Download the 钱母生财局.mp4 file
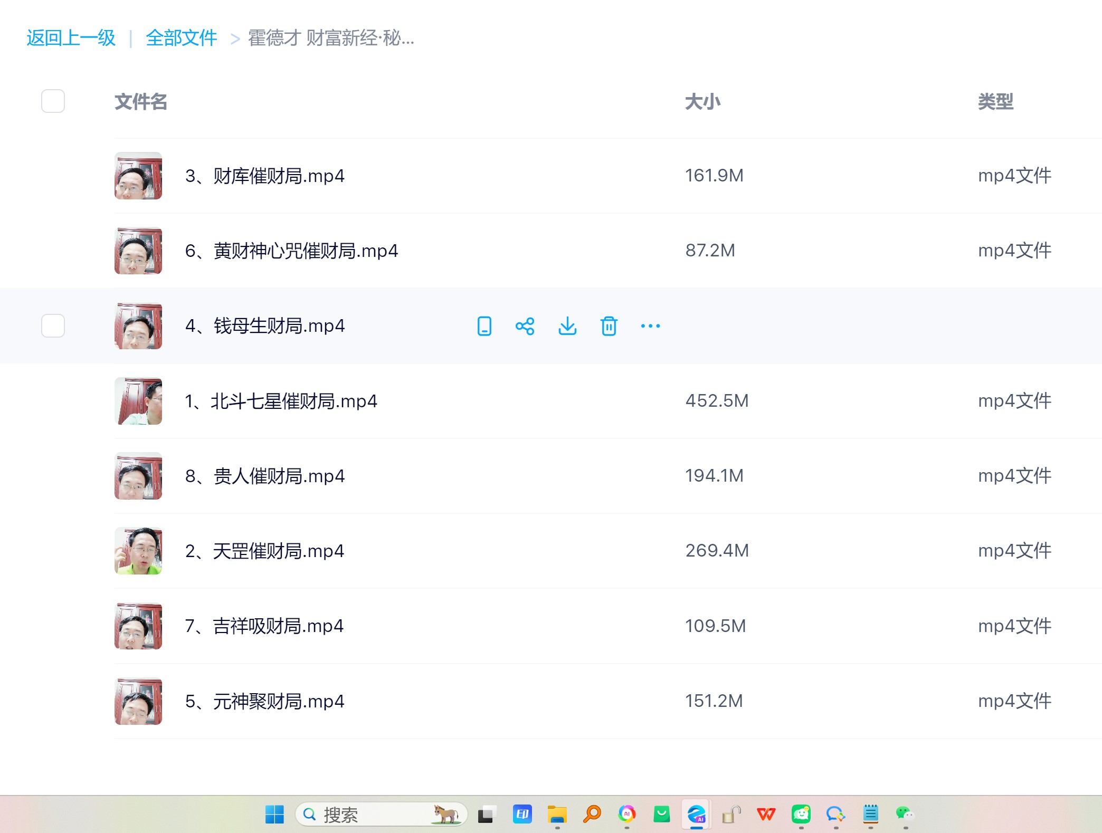Viewport: 1102px width, 833px height. coord(567,326)
